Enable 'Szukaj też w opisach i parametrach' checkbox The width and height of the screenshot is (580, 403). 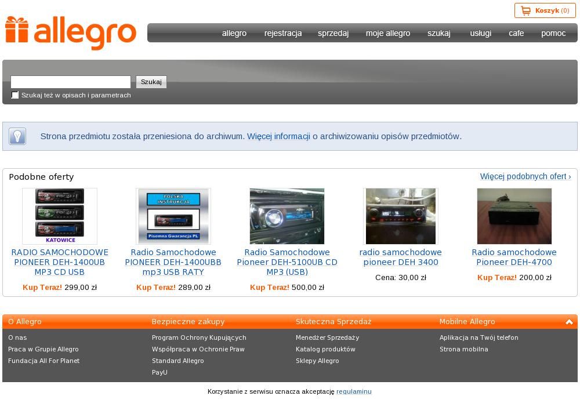(x=15, y=95)
